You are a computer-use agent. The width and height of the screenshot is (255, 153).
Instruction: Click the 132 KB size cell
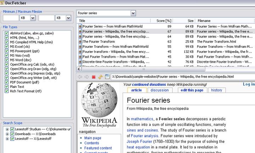[x=188, y=52]
